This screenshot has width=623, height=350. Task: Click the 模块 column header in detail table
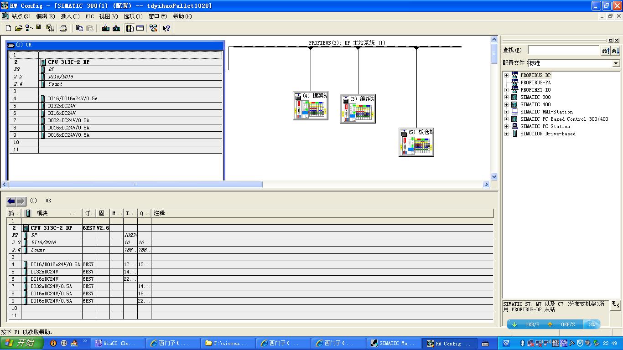52,213
